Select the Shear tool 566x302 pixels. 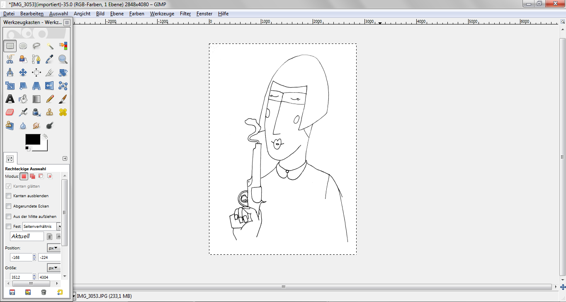click(23, 86)
